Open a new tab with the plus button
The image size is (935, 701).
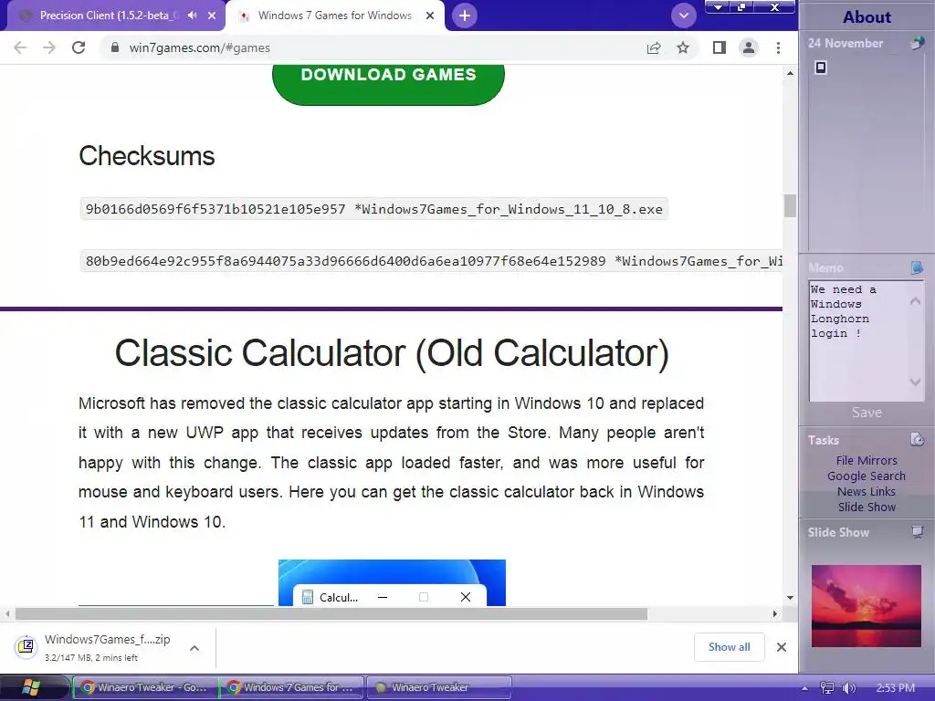[465, 16]
